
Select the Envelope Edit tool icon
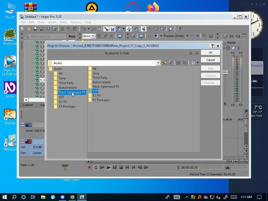pos(150,29)
